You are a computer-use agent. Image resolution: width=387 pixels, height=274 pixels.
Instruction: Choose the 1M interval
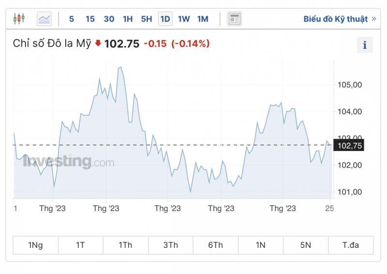203,19
